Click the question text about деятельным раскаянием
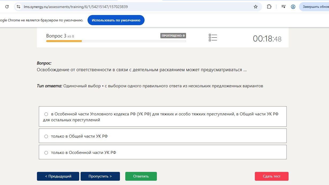The width and height of the screenshot is (329, 185). (142, 70)
